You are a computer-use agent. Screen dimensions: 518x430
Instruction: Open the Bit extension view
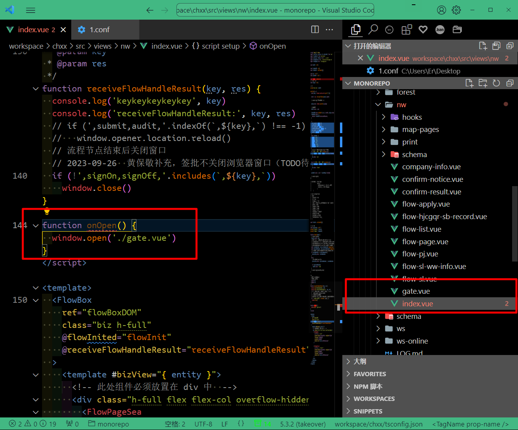389,29
